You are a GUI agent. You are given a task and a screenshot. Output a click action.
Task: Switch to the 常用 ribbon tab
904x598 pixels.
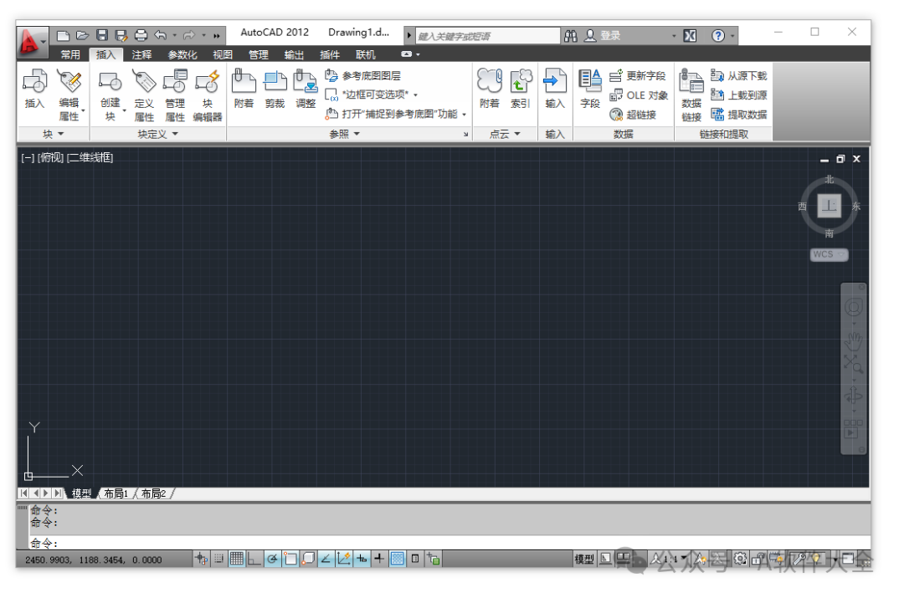tap(70, 54)
